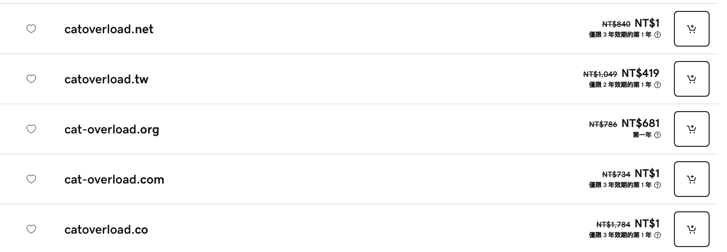This screenshot has width=727, height=252.
Task: Favorite catoverload.net with heart icon
Action: [31, 29]
